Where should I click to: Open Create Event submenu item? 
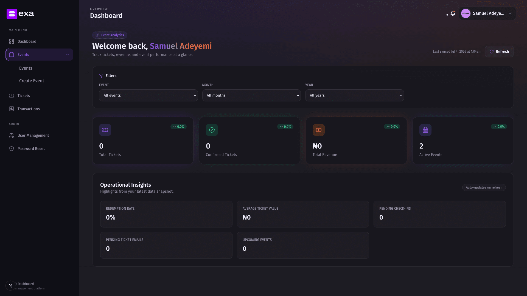point(32,81)
